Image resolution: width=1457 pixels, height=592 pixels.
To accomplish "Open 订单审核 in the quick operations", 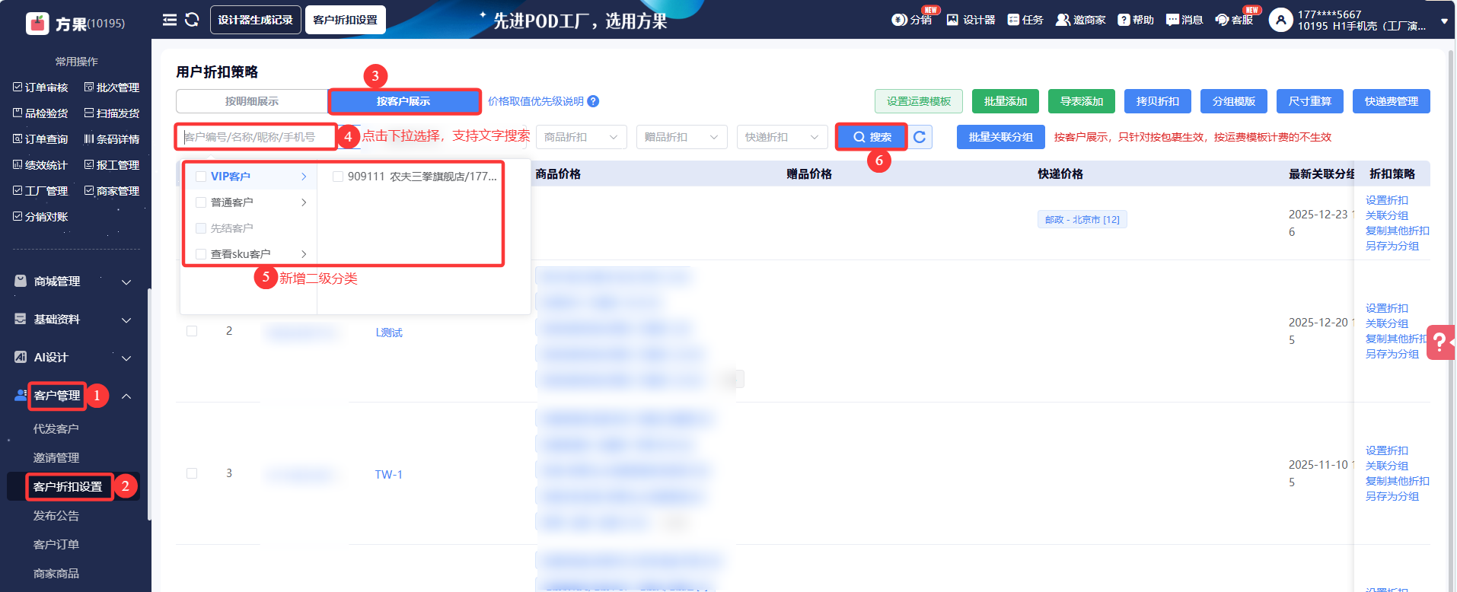I will click(41, 88).
